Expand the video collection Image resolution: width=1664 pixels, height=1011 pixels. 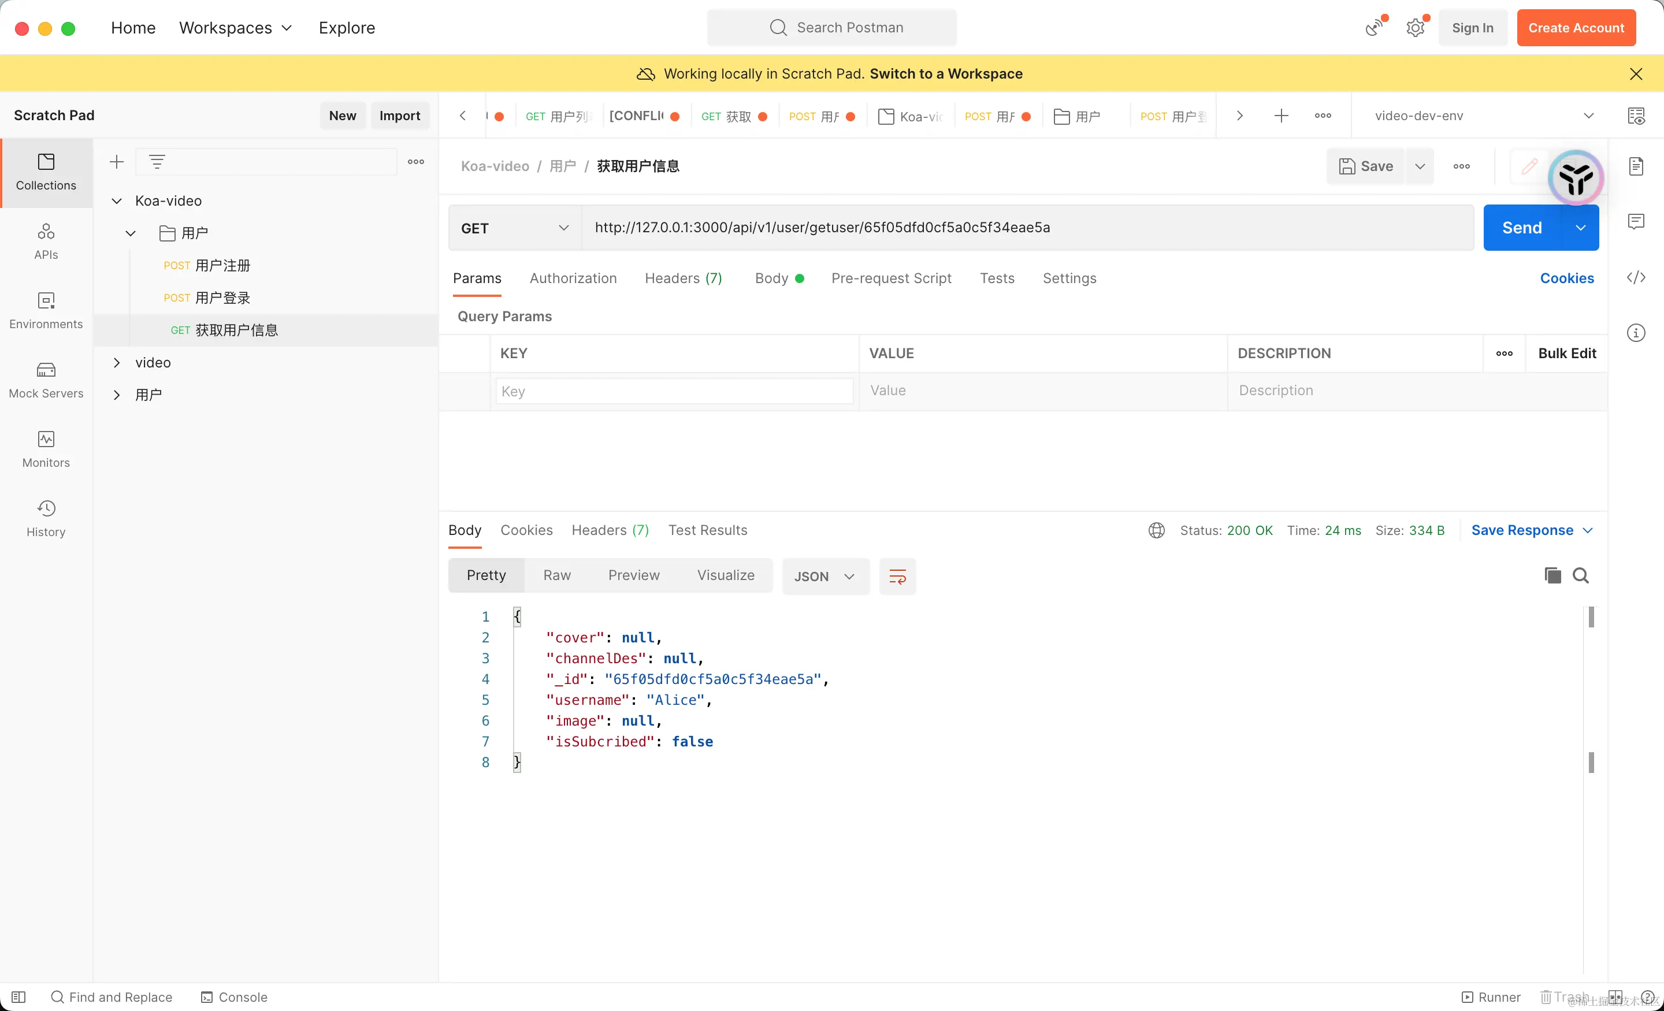[117, 363]
